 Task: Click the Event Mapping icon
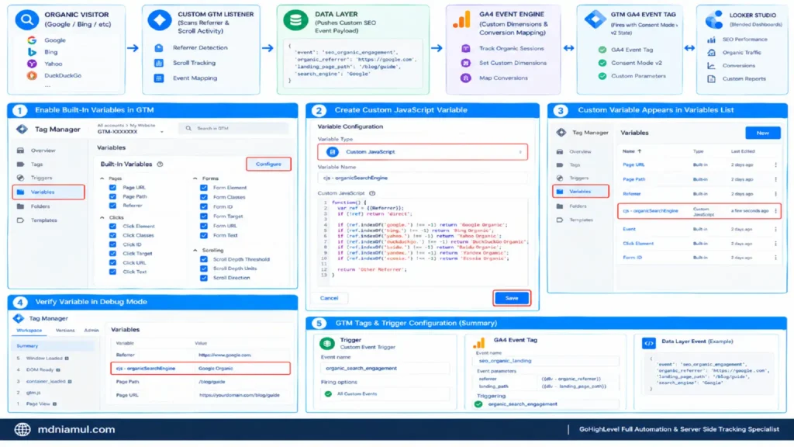pos(159,78)
